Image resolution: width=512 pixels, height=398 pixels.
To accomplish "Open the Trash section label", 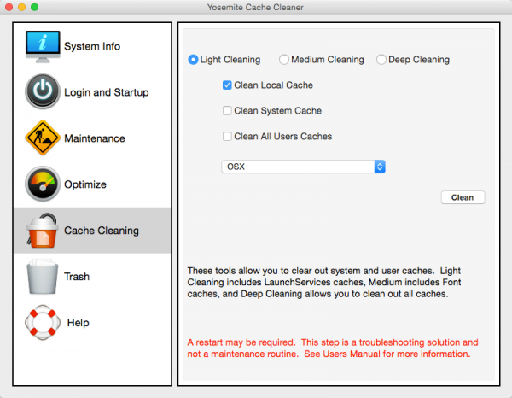I will (77, 277).
